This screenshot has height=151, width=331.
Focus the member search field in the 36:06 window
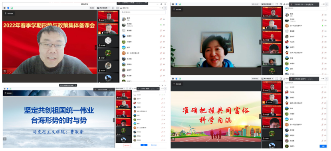point(143,12)
